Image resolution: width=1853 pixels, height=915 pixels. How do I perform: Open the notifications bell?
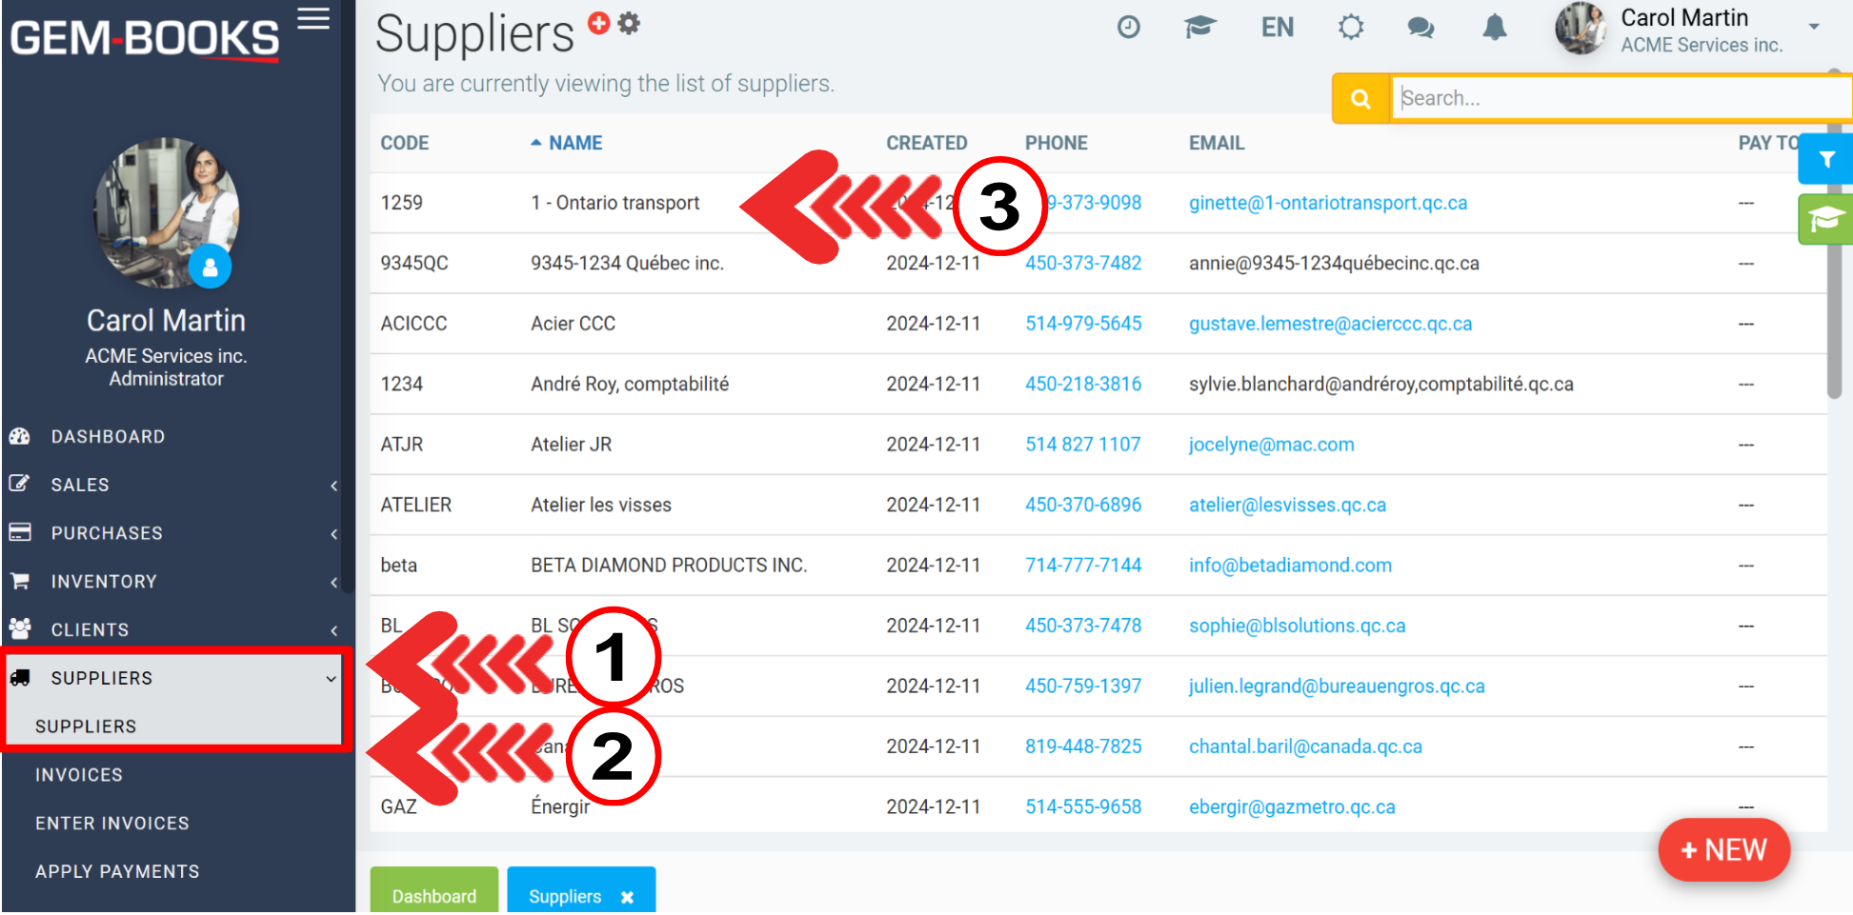pyautogui.click(x=1494, y=28)
